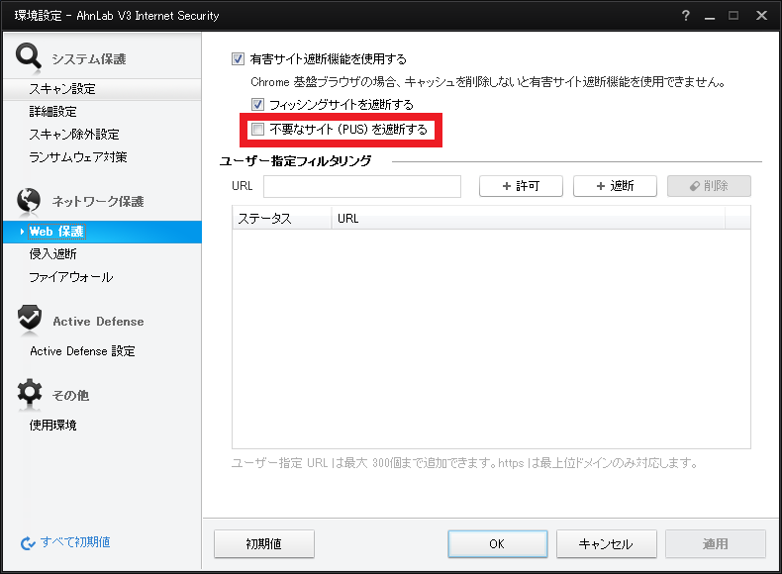Click the 削除 button
The height and width of the screenshot is (574, 782).
point(709,186)
